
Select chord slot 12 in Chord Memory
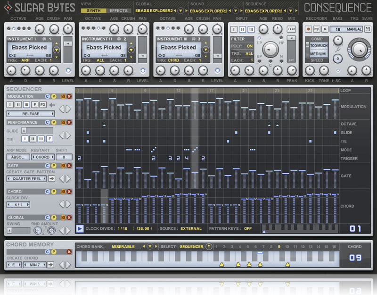click(303, 246)
